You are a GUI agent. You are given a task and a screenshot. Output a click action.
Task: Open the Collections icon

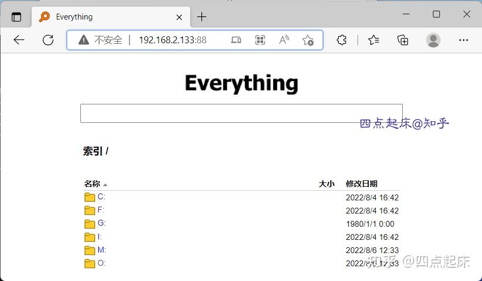pyautogui.click(x=403, y=40)
